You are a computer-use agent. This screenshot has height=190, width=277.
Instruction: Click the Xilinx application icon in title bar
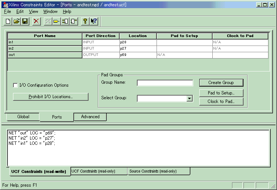click(x=6, y=5)
